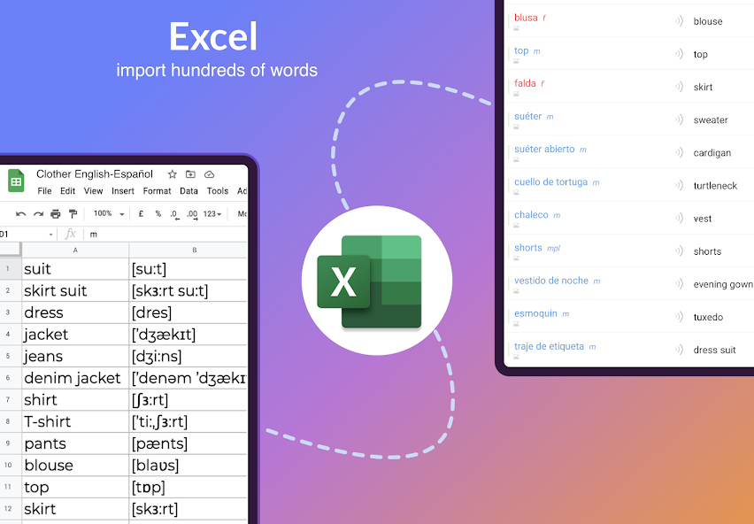Open the Format menu
The width and height of the screenshot is (754, 524).
tap(157, 191)
